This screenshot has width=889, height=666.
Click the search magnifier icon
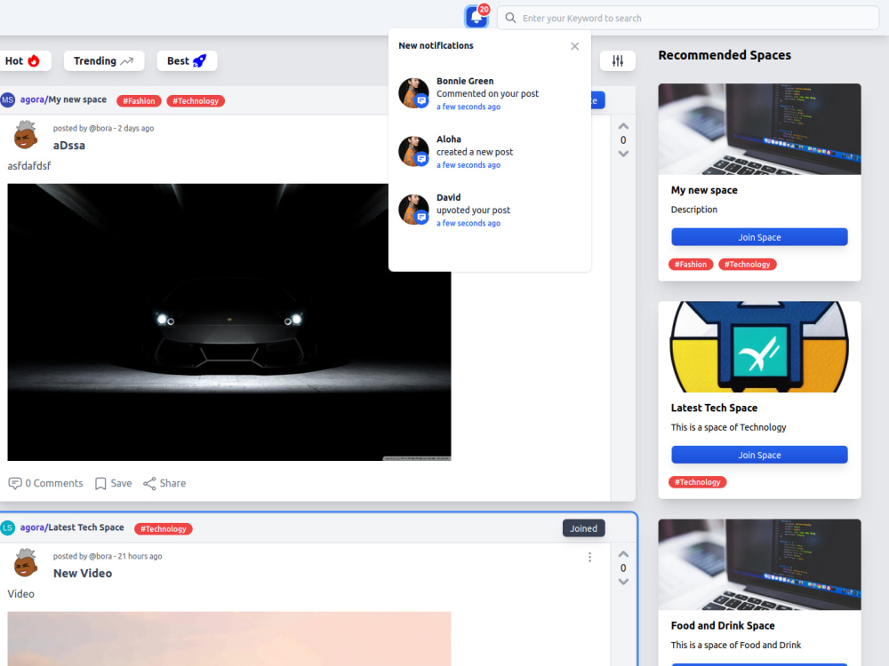click(x=510, y=18)
